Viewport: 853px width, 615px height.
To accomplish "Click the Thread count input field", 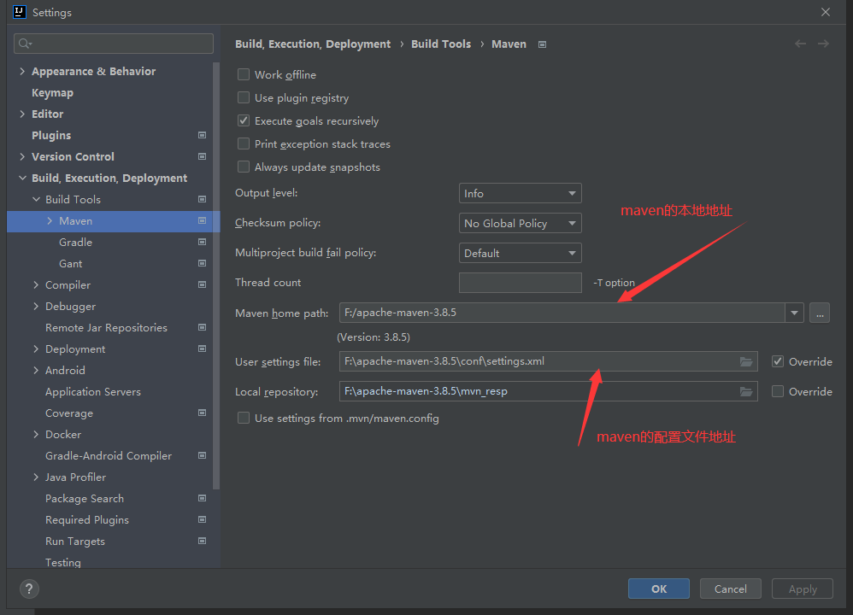I will [x=520, y=283].
